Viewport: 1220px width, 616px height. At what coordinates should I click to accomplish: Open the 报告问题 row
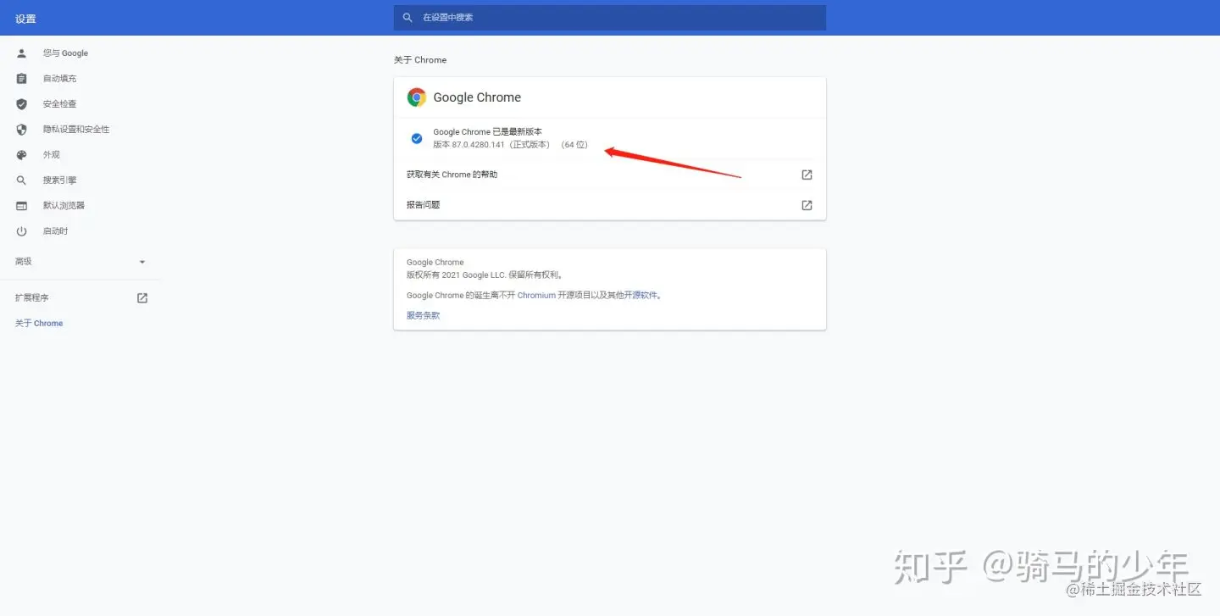tap(610, 205)
